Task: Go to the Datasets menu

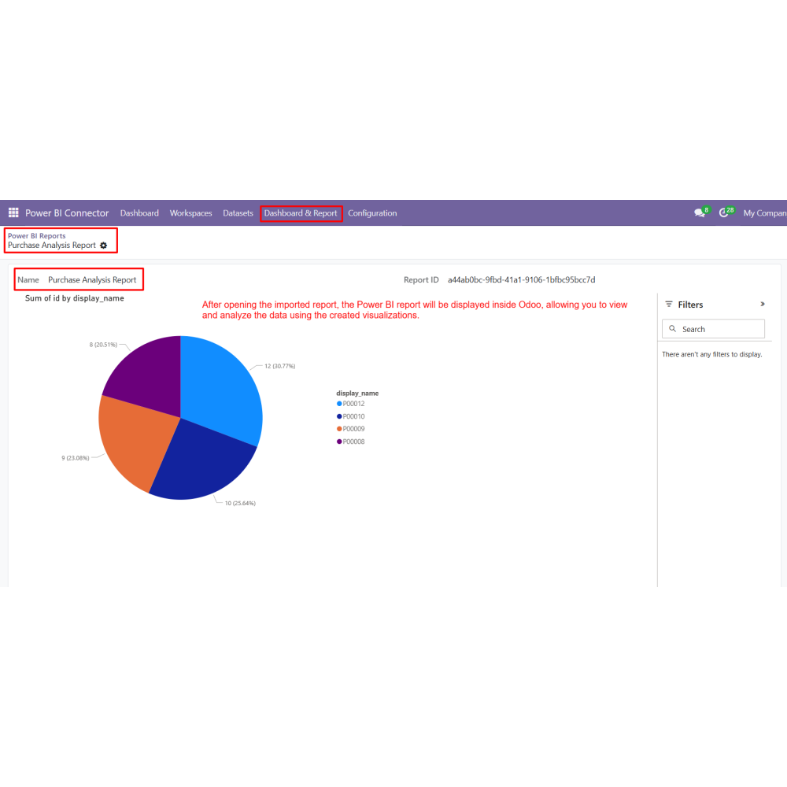Action: click(238, 213)
